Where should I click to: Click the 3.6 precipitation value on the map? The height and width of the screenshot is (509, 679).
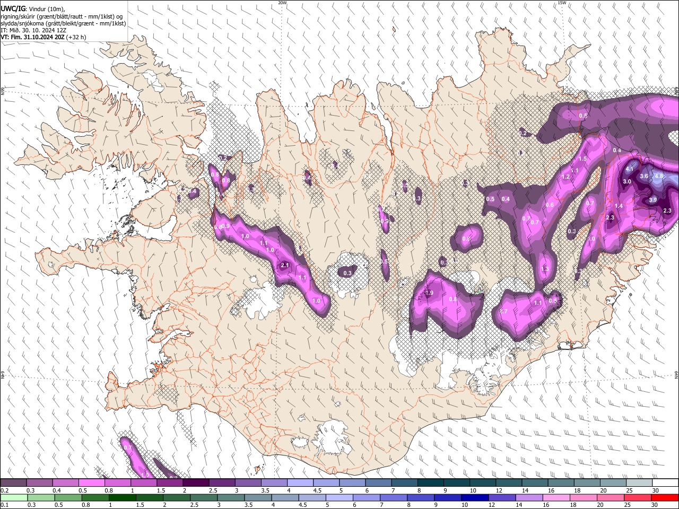coord(645,176)
